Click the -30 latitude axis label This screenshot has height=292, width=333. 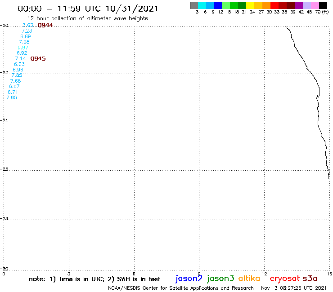coord(4,269)
